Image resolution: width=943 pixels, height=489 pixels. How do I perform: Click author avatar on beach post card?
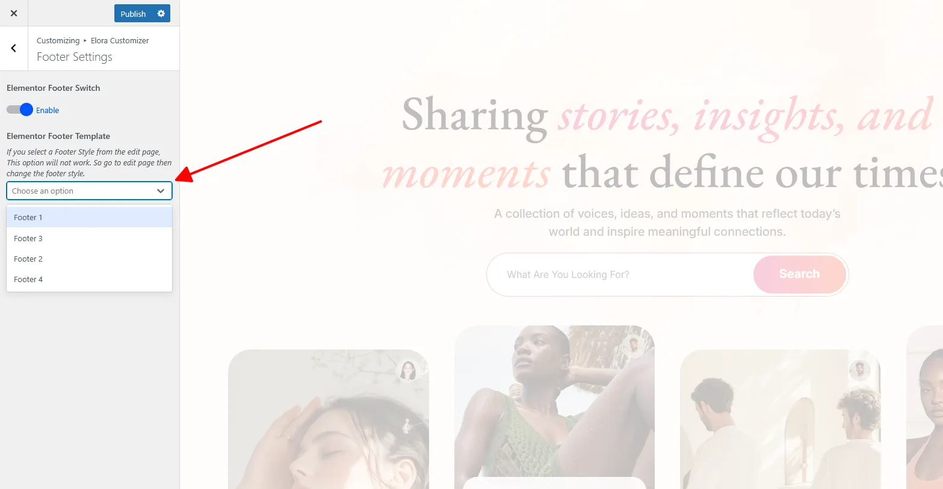click(634, 346)
